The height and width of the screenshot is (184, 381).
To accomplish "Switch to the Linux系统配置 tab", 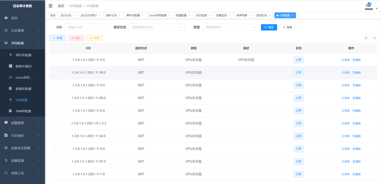I will 160,16.
